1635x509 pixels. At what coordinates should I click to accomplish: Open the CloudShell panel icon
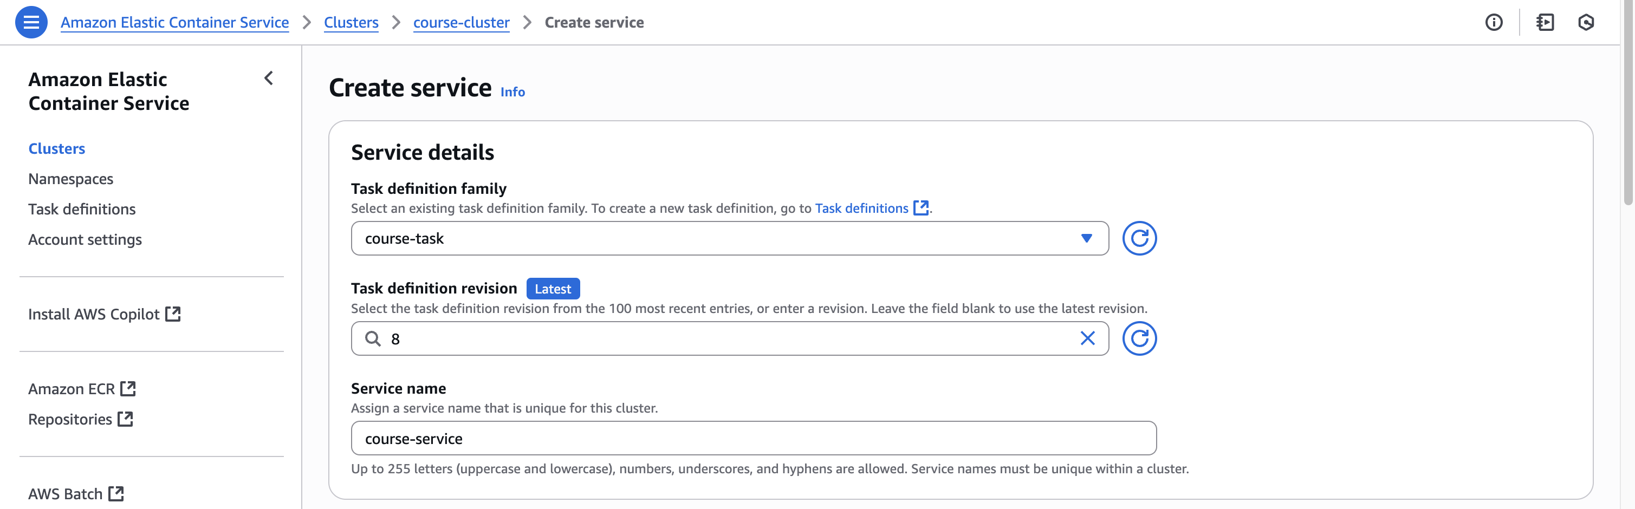click(x=1545, y=22)
